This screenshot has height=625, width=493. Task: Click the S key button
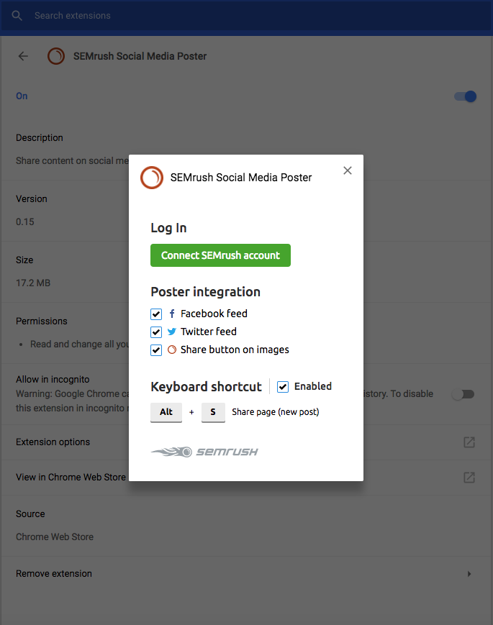[x=213, y=412]
